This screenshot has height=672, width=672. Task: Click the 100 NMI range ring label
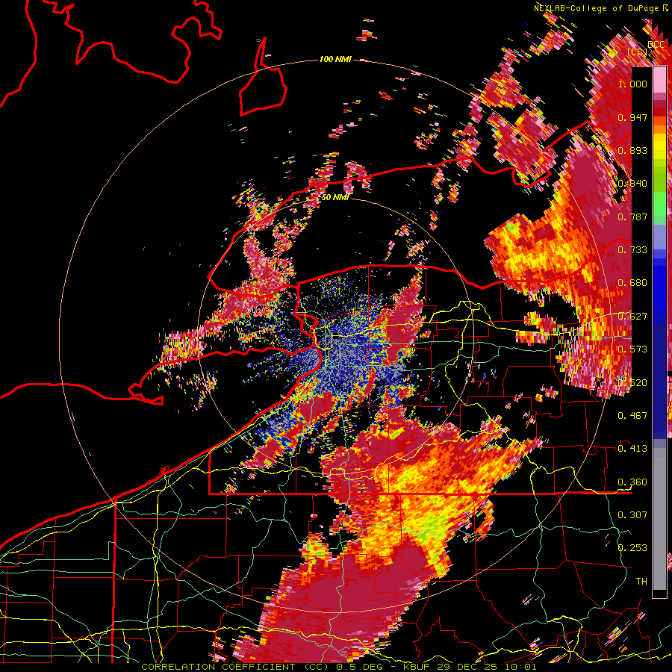click(x=335, y=59)
